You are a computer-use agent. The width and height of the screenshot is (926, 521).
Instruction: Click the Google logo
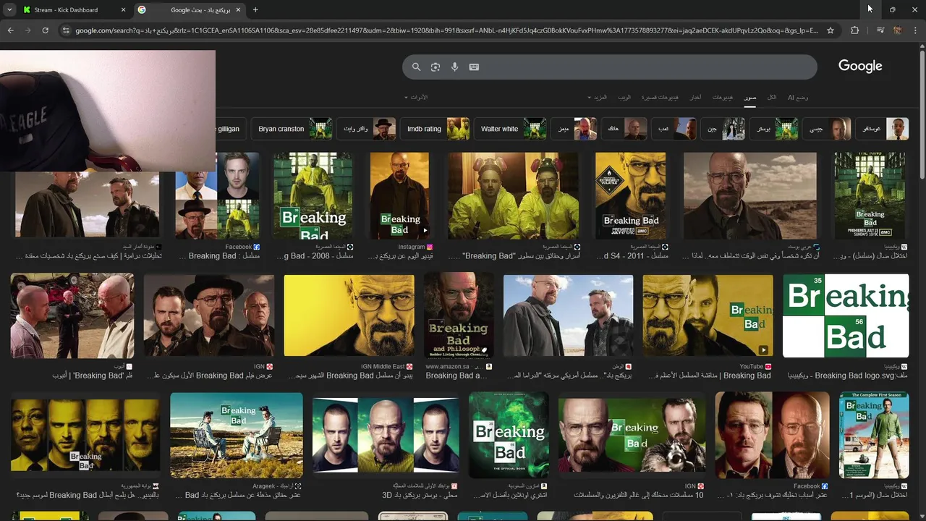coord(860,66)
